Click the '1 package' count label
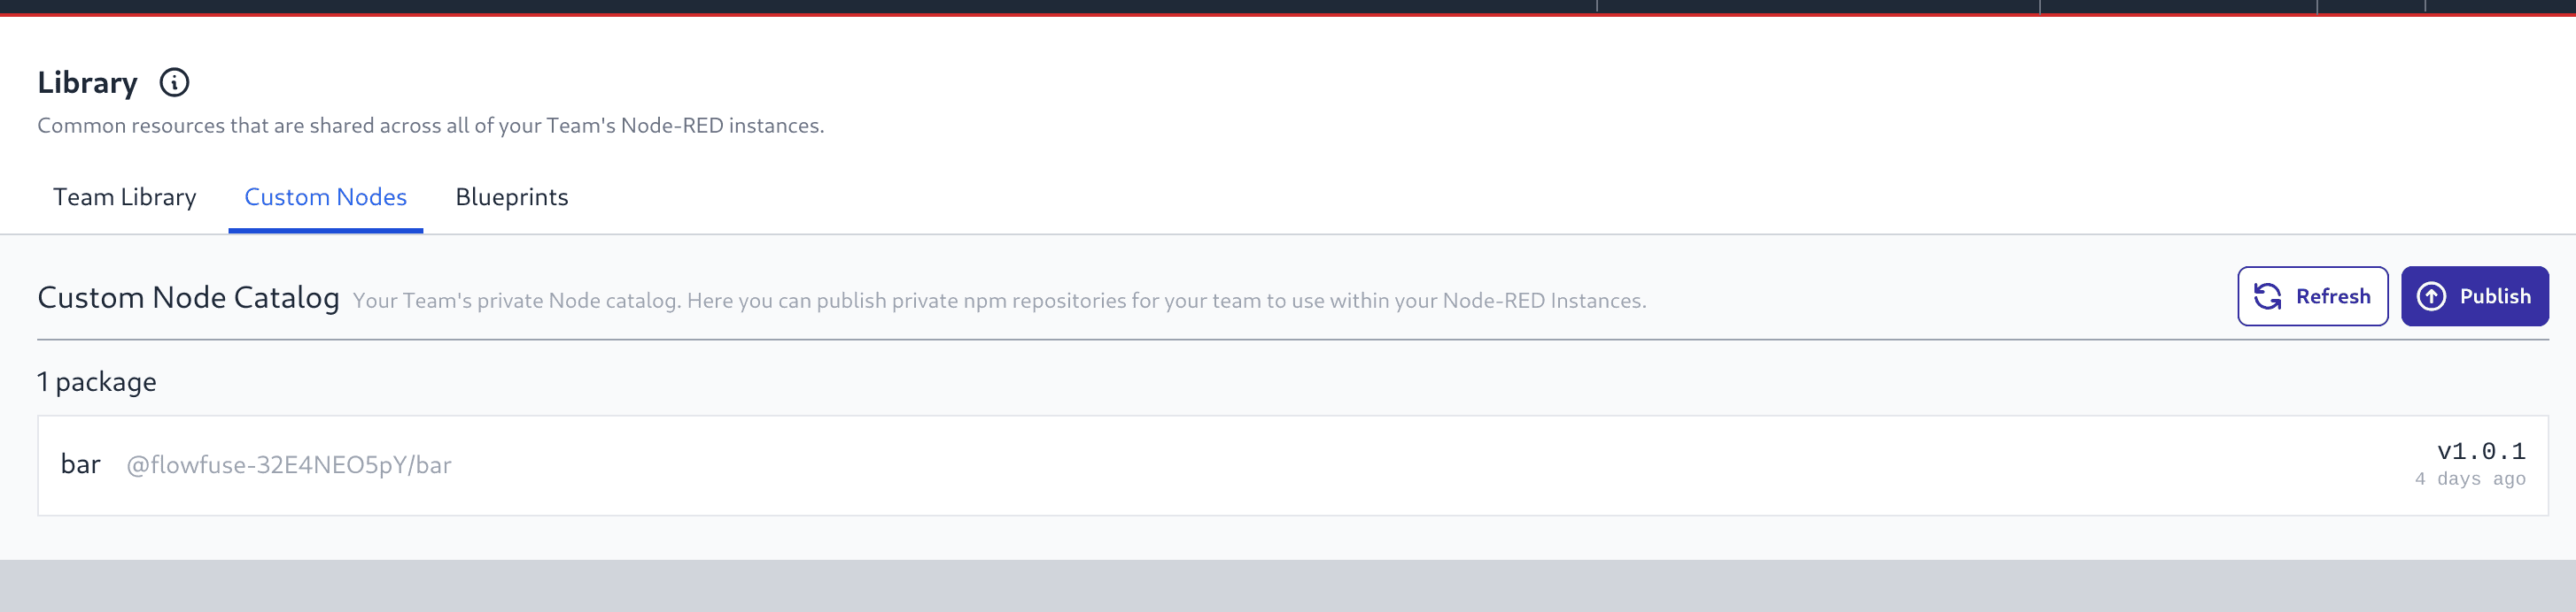This screenshot has width=2576, height=612. pyautogui.click(x=96, y=380)
